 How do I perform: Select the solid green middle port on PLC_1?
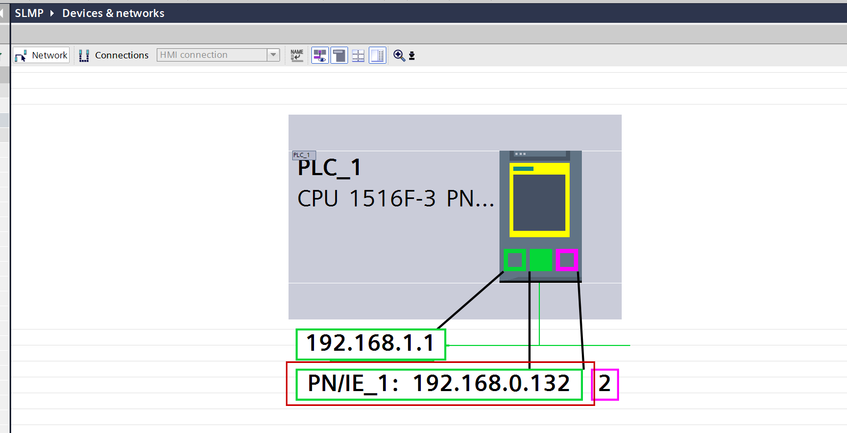(x=540, y=260)
